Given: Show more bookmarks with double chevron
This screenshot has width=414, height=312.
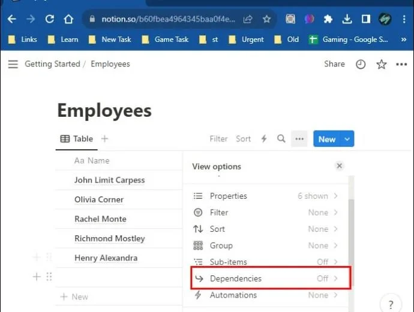Looking at the screenshot, I should [x=403, y=40].
